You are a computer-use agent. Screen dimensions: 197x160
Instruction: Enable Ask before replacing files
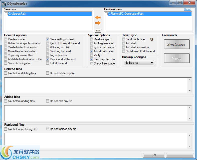coord(6,129)
